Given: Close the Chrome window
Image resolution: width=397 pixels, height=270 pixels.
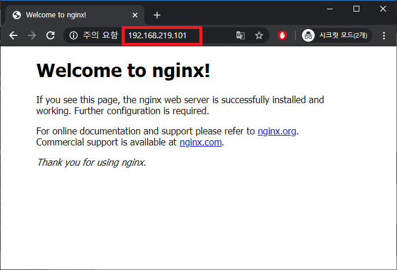Looking at the screenshot, I should coord(383,9).
